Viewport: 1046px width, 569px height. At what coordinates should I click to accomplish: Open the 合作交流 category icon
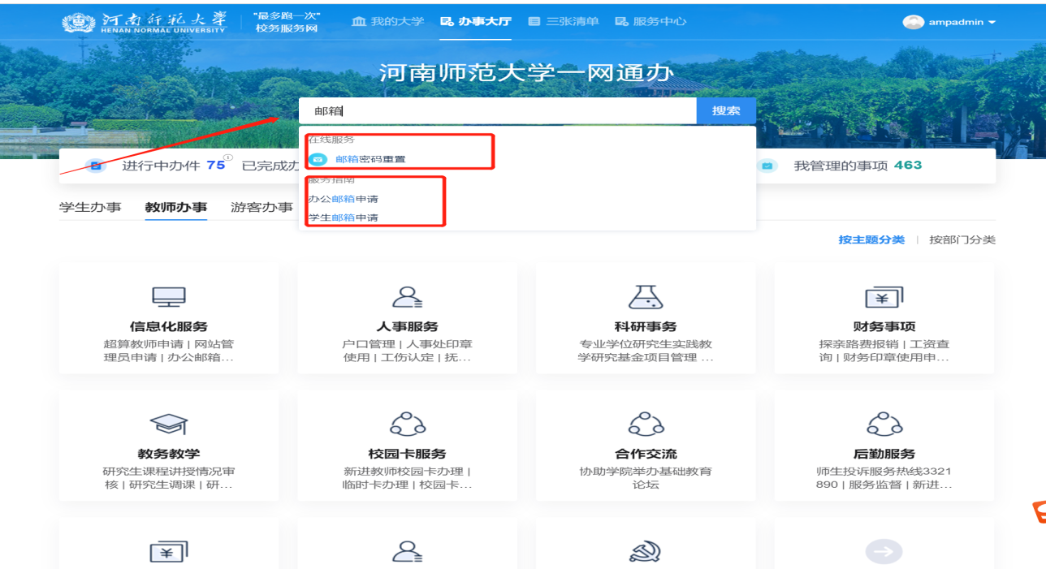646,424
